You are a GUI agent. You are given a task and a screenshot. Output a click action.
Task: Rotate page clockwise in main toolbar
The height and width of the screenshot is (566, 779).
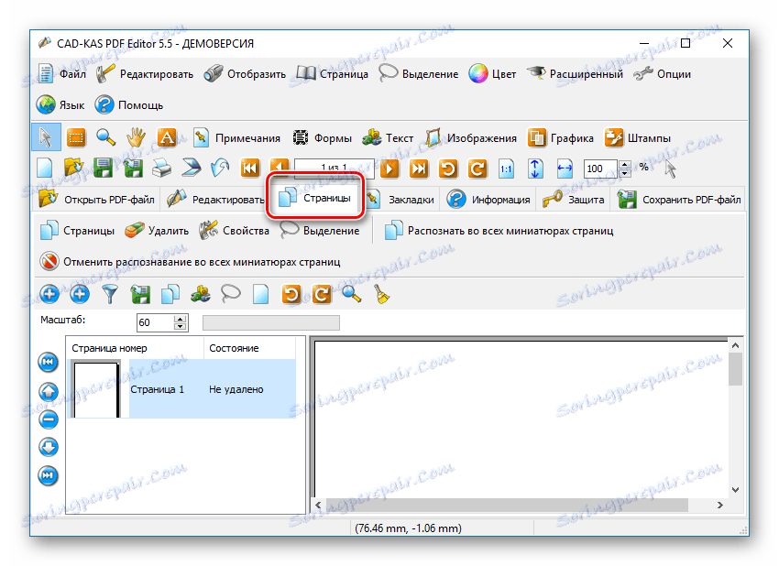click(x=477, y=169)
